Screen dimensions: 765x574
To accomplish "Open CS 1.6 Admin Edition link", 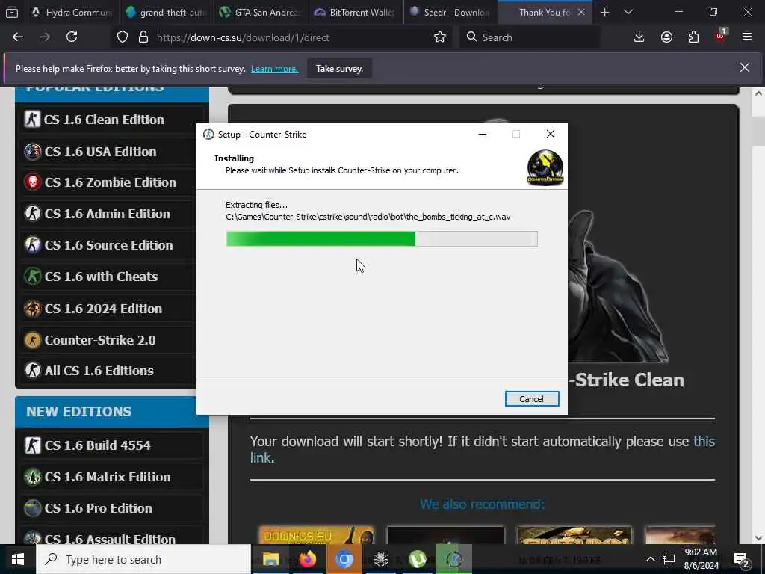I will pyautogui.click(x=108, y=214).
